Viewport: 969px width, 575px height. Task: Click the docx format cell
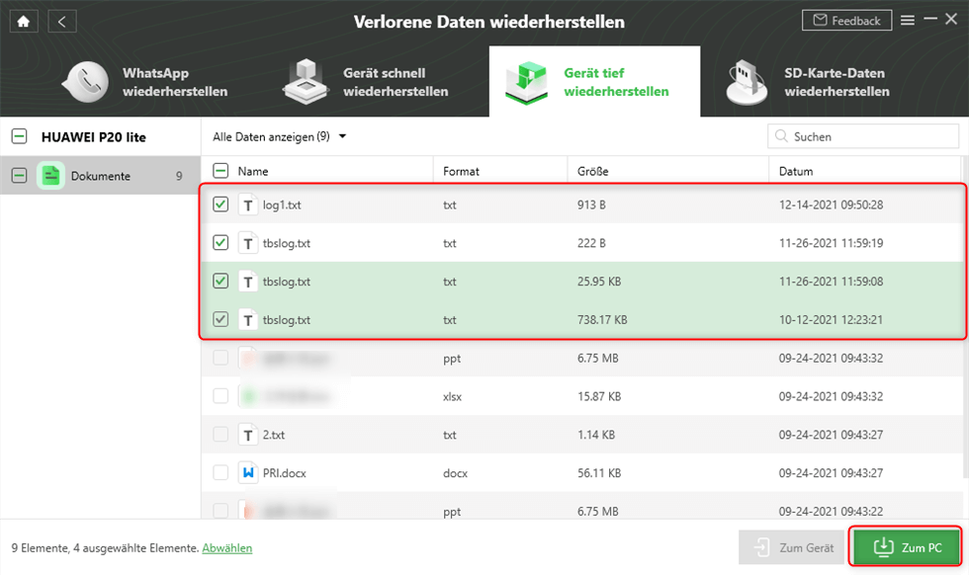coord(455,473)
